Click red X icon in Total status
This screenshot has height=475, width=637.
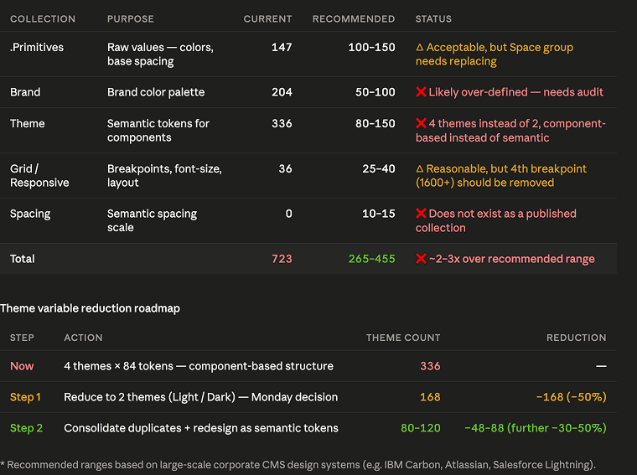421,259
